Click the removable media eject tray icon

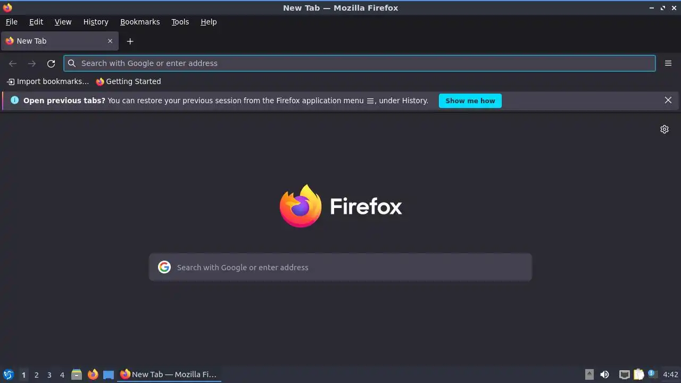[589, 374]
